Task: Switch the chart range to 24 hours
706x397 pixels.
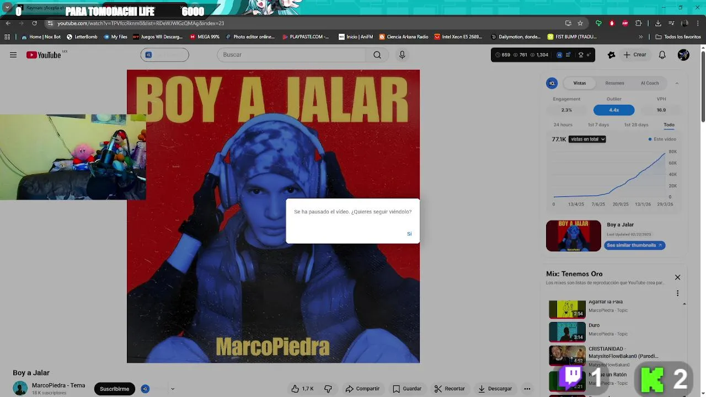Action: click(x=563, y=125)
